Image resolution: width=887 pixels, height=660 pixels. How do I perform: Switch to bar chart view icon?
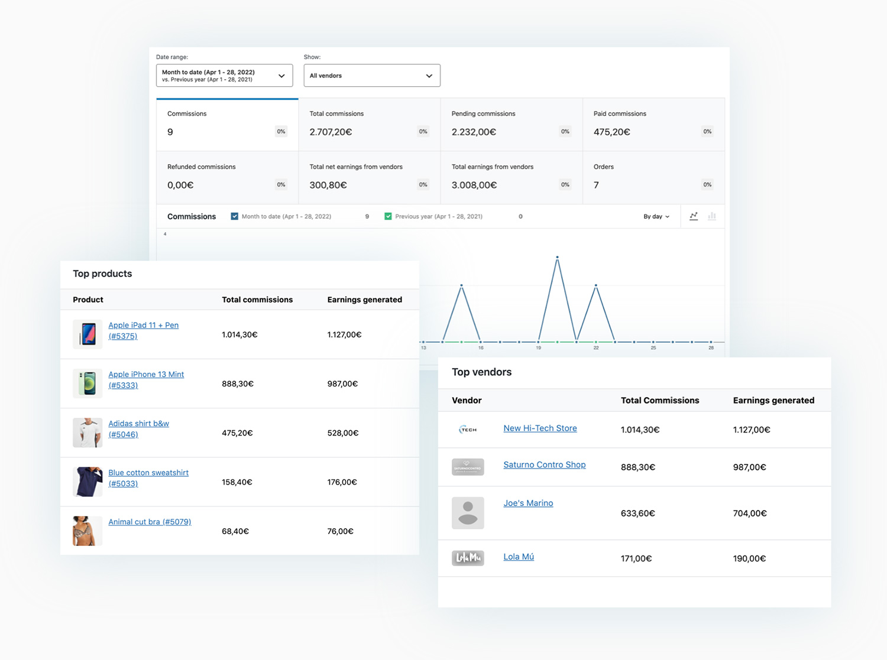coord(712,216)
